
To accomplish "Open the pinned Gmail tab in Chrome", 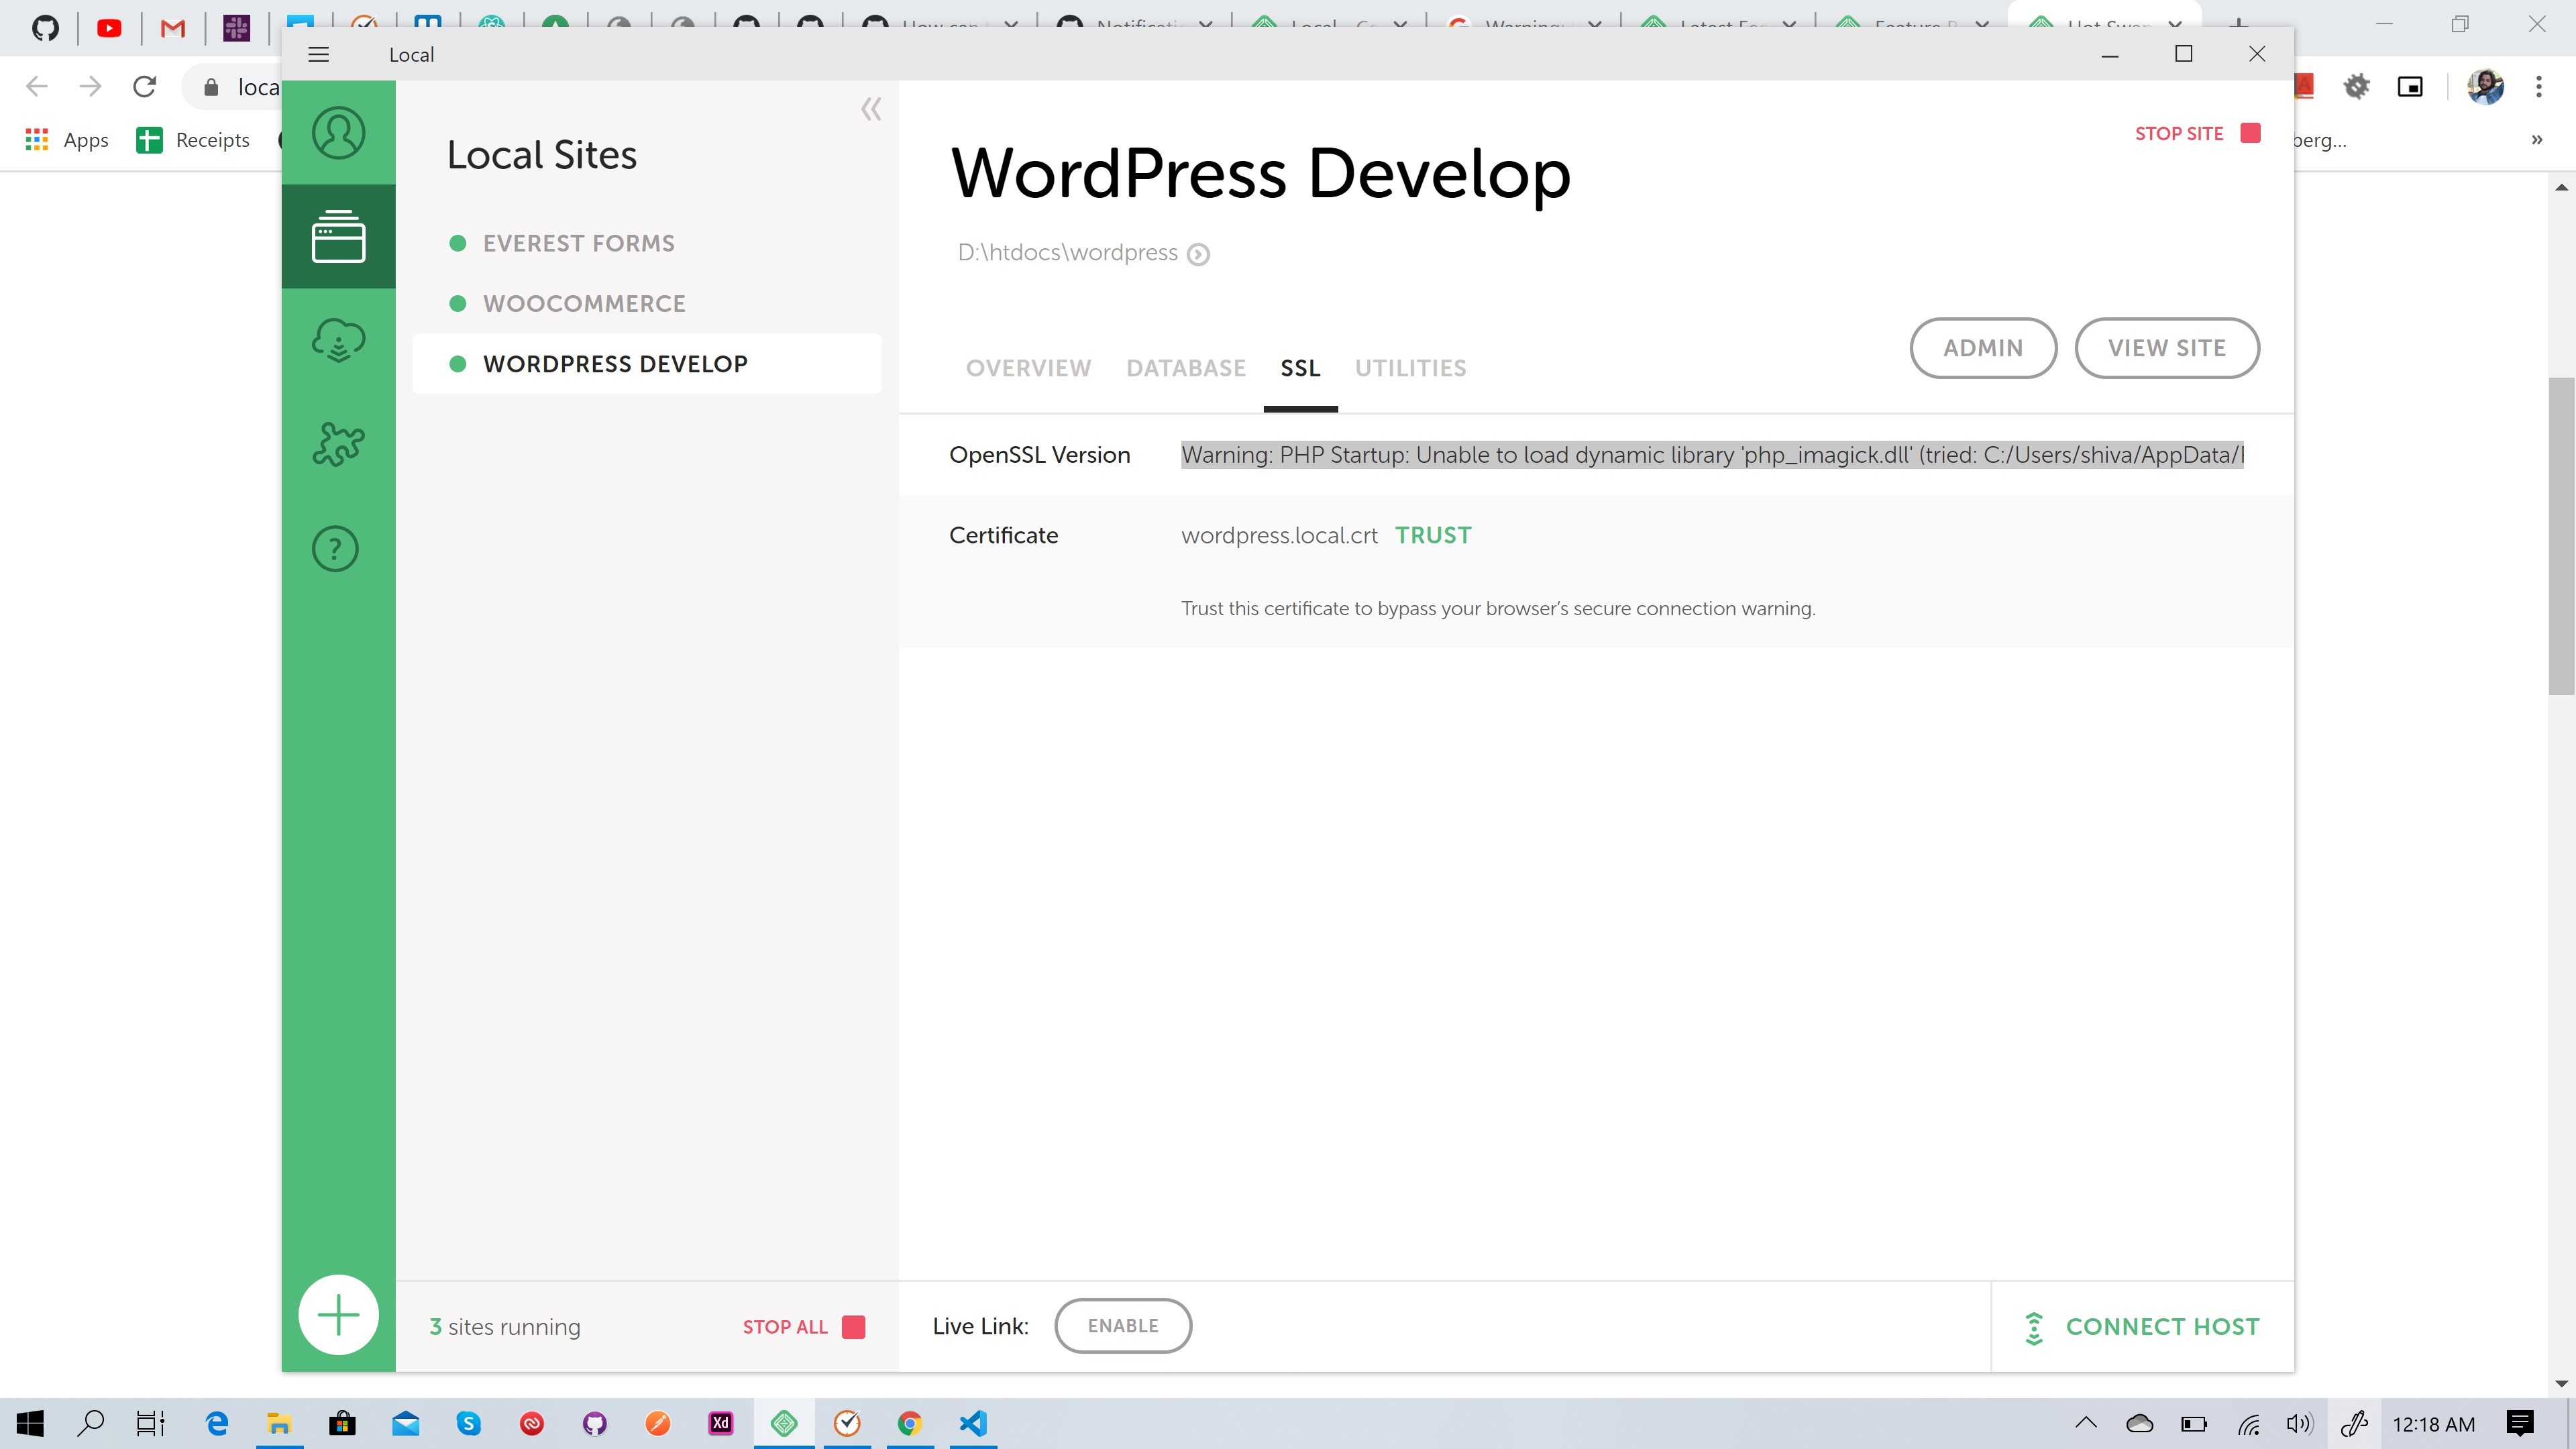I will click(x=173, y=27).
